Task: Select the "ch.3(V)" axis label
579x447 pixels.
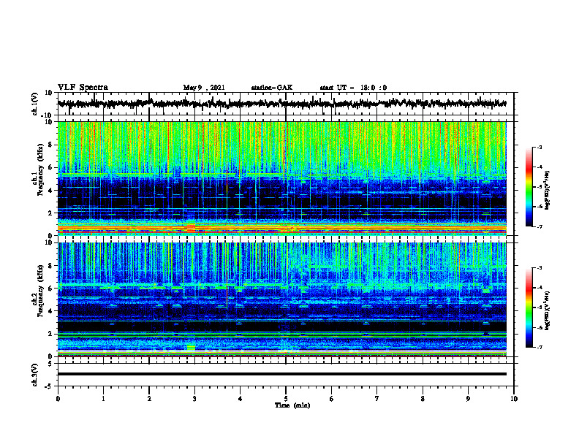Action: [35, 375]
